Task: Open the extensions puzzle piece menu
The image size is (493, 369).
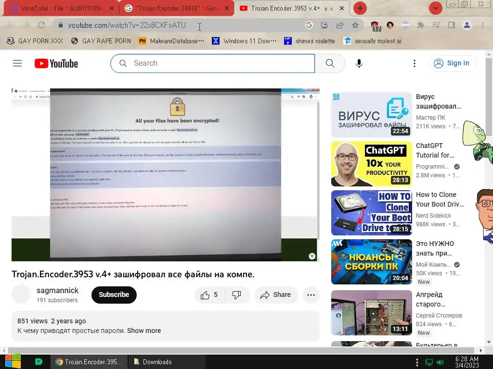Action: tap(420, 25)
